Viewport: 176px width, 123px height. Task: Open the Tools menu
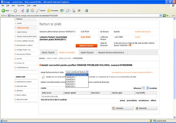tap(29, 6)
